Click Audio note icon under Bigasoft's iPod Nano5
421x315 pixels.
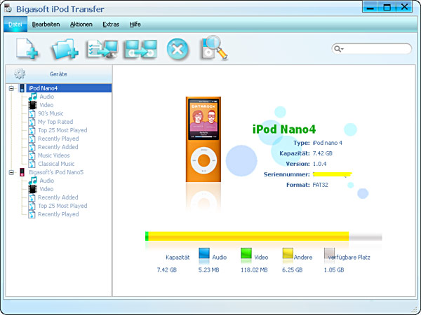point(32,181)
